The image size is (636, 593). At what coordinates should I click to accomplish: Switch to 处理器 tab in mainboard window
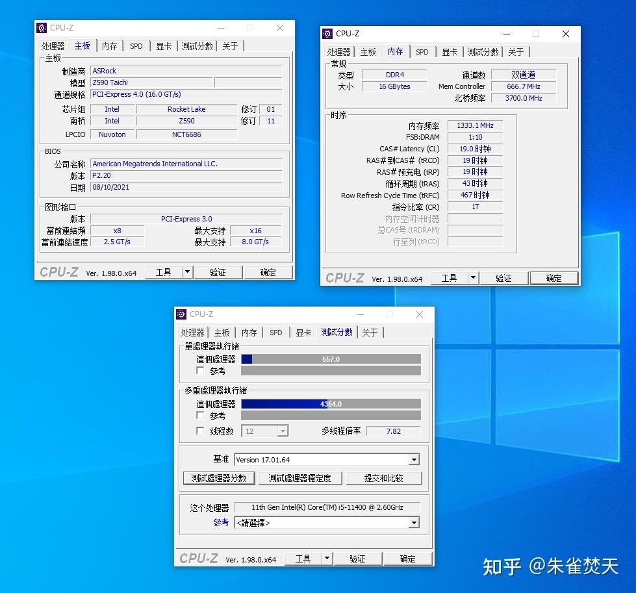click(x=53, y=46)
